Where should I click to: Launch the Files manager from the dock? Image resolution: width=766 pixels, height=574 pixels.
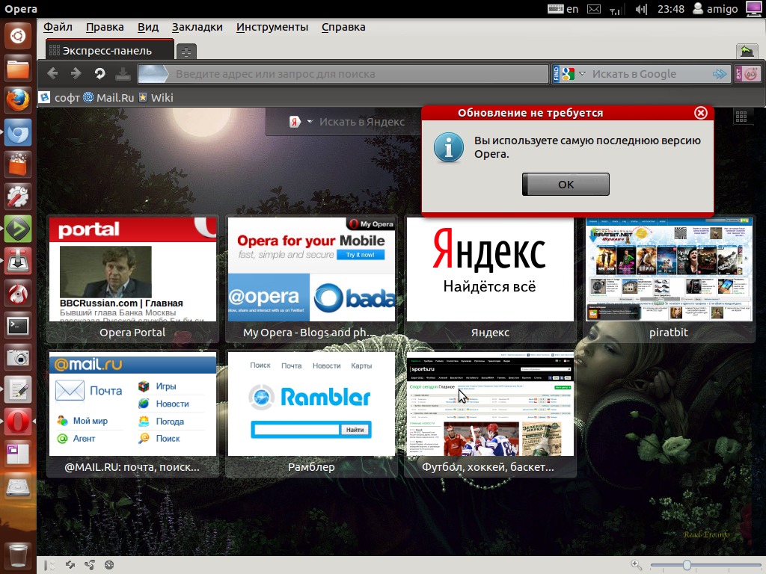(x=18, y=68)
